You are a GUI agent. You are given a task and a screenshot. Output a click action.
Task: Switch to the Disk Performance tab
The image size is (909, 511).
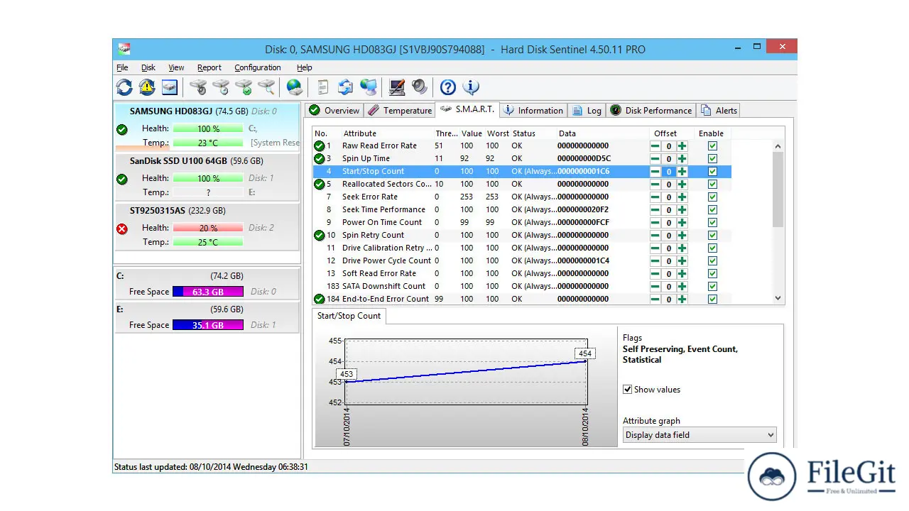[651, 110]
